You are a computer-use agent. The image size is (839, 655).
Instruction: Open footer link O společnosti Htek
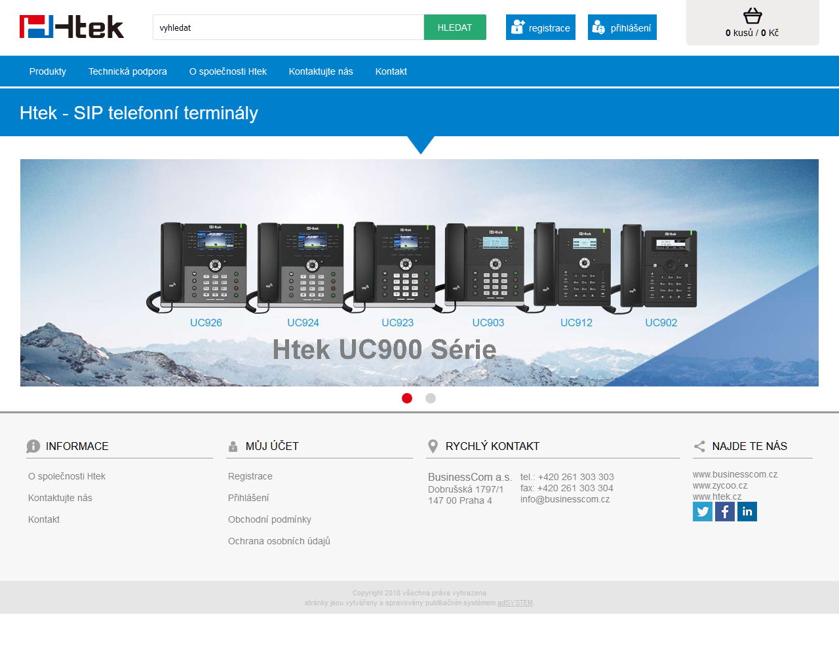point(67,476)
